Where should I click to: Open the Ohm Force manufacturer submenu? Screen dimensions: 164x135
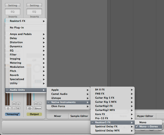click(69, 106)
